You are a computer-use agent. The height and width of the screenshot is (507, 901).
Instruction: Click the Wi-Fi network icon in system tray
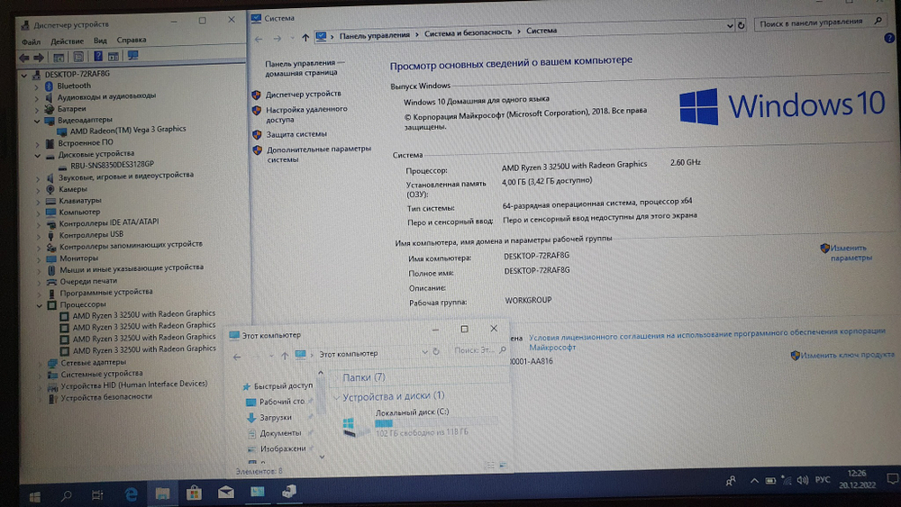tap(787, 481)
